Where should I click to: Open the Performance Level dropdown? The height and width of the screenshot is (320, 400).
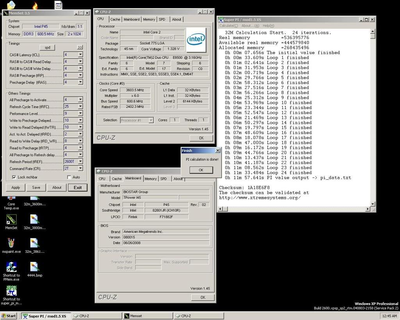pyautogui.click(x=80, y=113)
